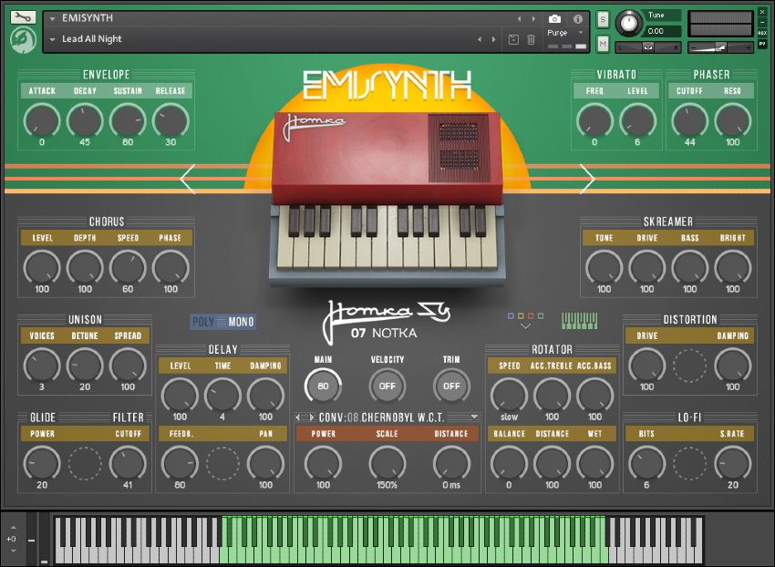Delete the snapshot with the trash icon
This screenshot has width=775, height=567.
click(x=532, y=39)
